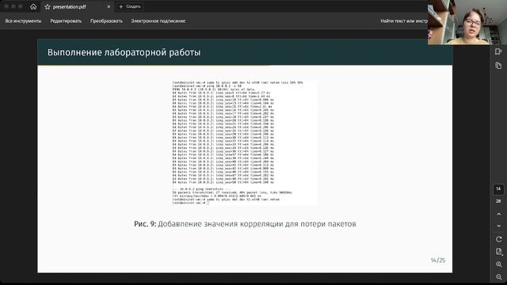507x285 pixels.
Task: Zoom out with the magnifier minus icon
Action: (498, 277)
